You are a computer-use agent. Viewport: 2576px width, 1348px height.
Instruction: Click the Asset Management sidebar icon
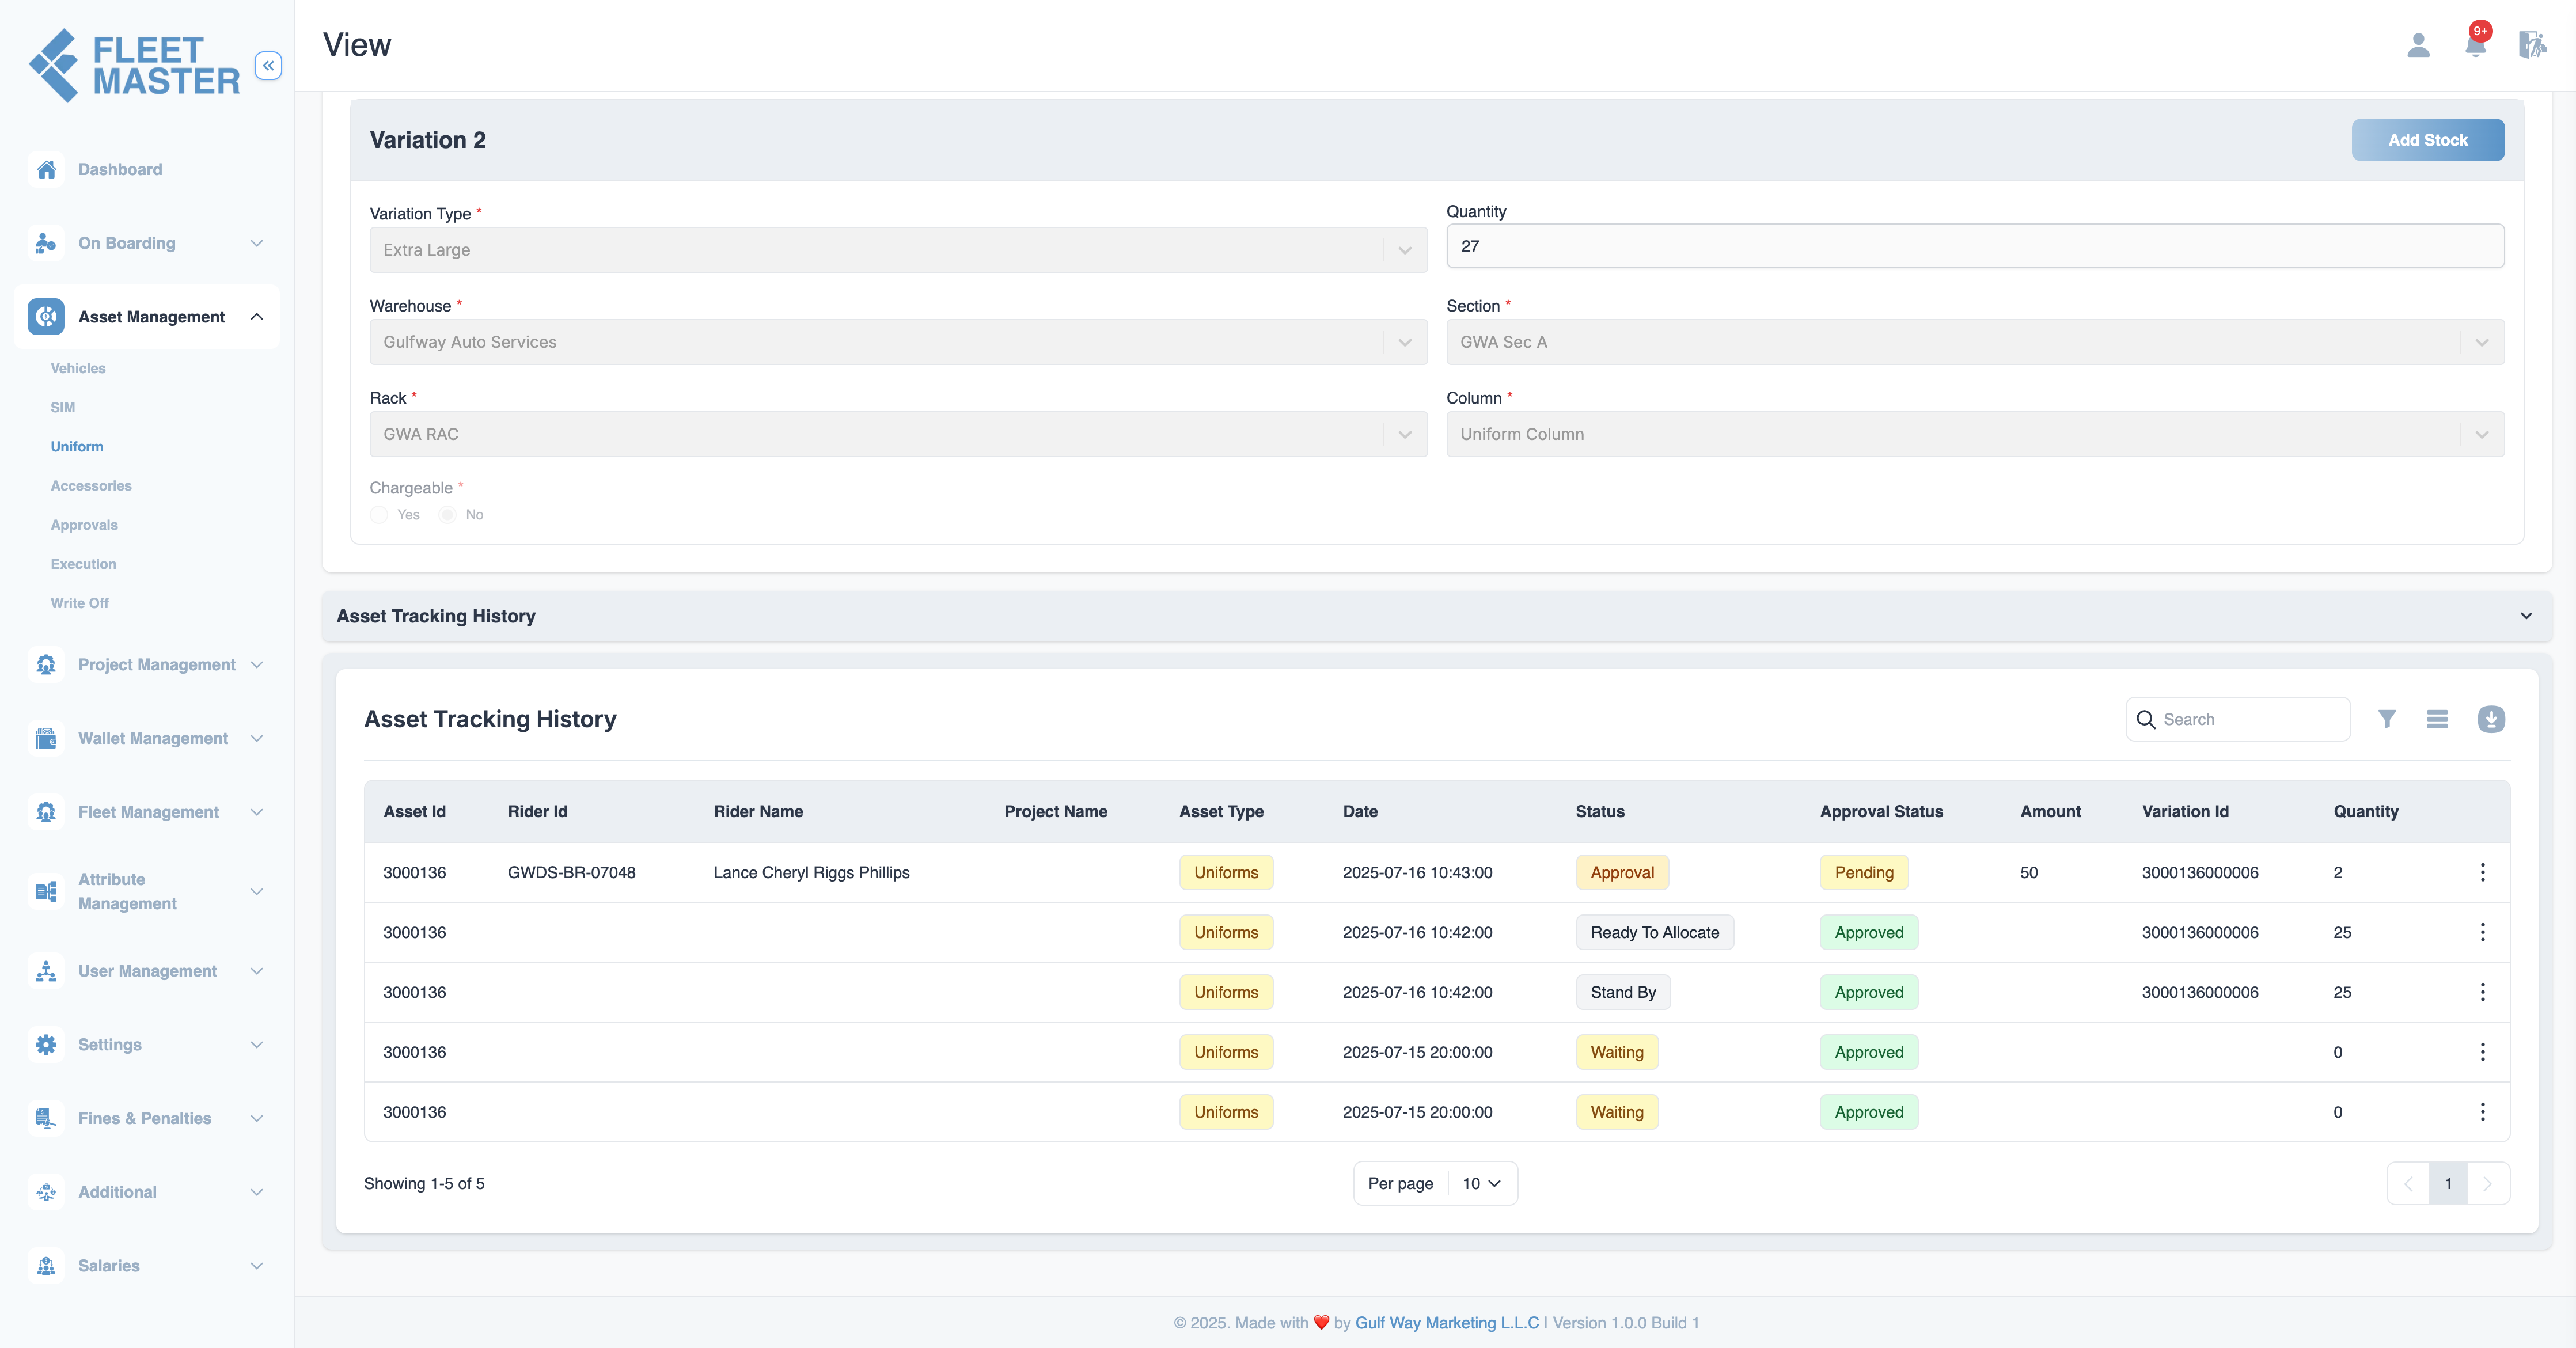(46, 317)
